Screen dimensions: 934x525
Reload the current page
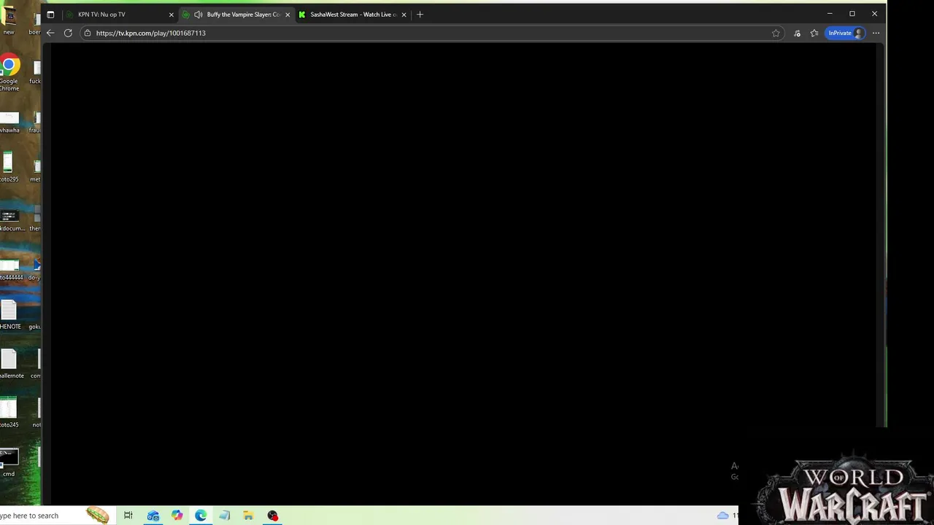(x=68, y=33)
